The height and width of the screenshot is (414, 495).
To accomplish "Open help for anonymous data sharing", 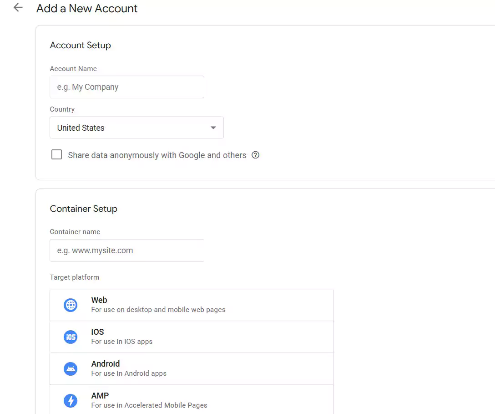I will [x=255, y=155].
